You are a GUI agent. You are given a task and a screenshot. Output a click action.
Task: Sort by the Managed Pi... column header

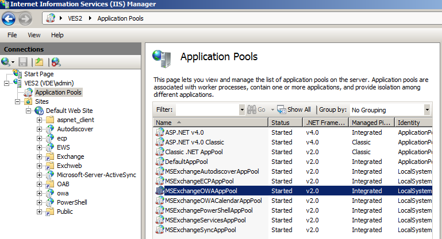[x=372, y=123]
